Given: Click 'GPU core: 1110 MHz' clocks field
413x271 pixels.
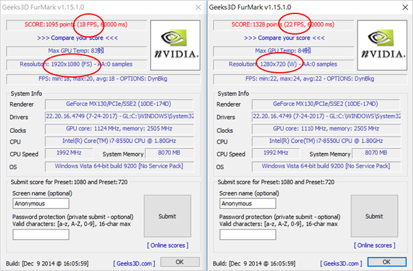Looking at the screenshot, I should [x=326, y=129].
